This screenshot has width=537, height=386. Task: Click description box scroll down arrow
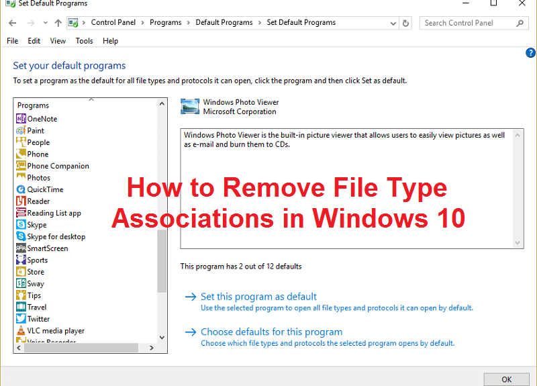pos(518,243)
